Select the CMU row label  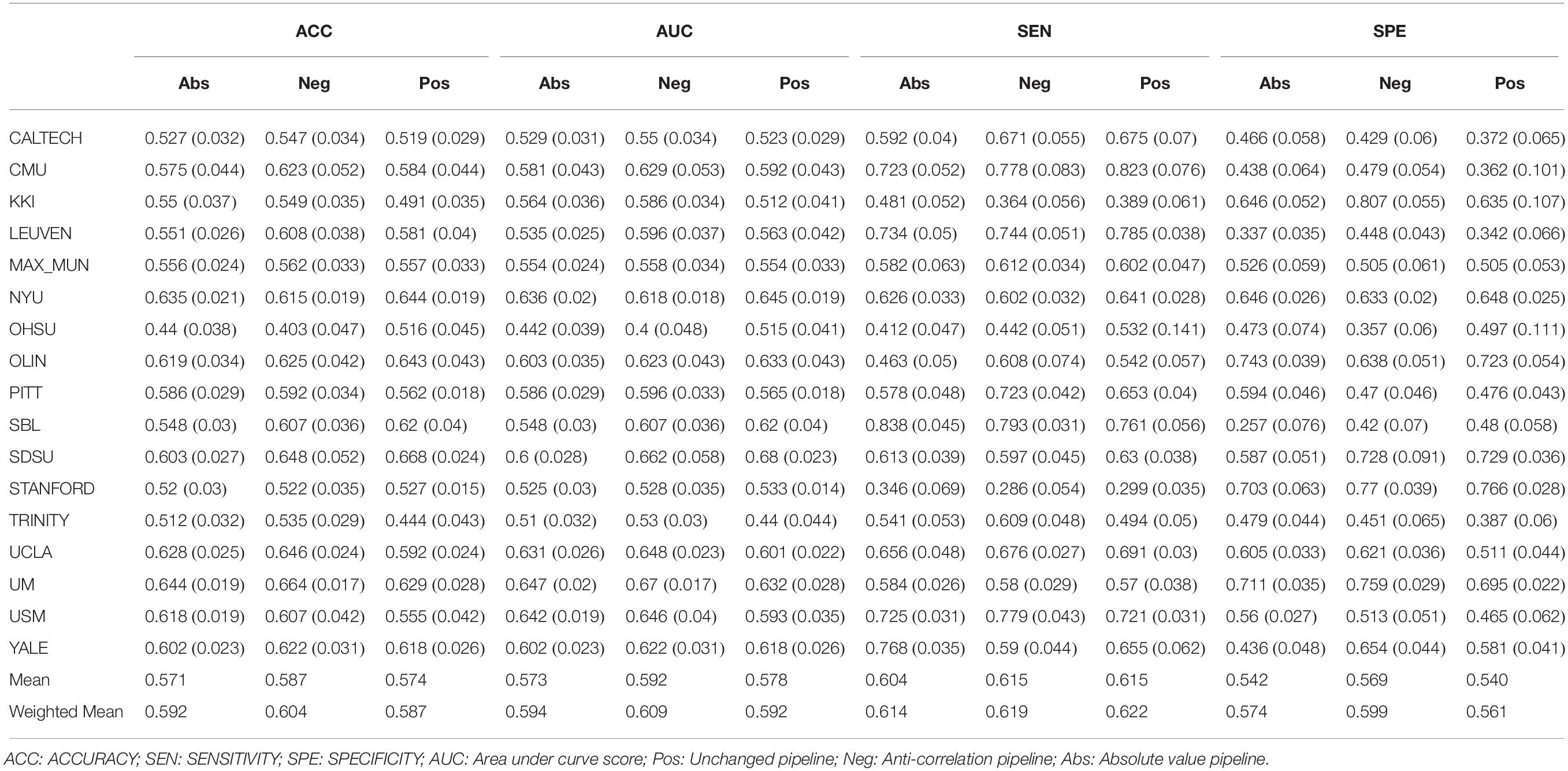(28, 170)
